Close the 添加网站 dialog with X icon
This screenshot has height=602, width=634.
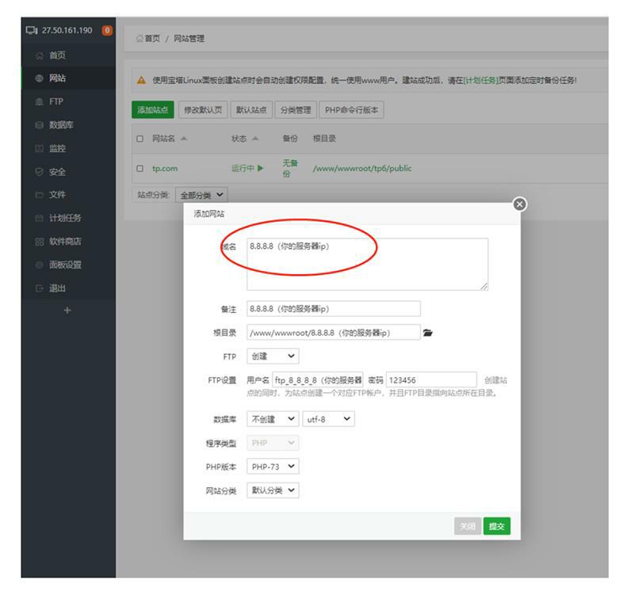pyautogui.click(x=520, y=204)
